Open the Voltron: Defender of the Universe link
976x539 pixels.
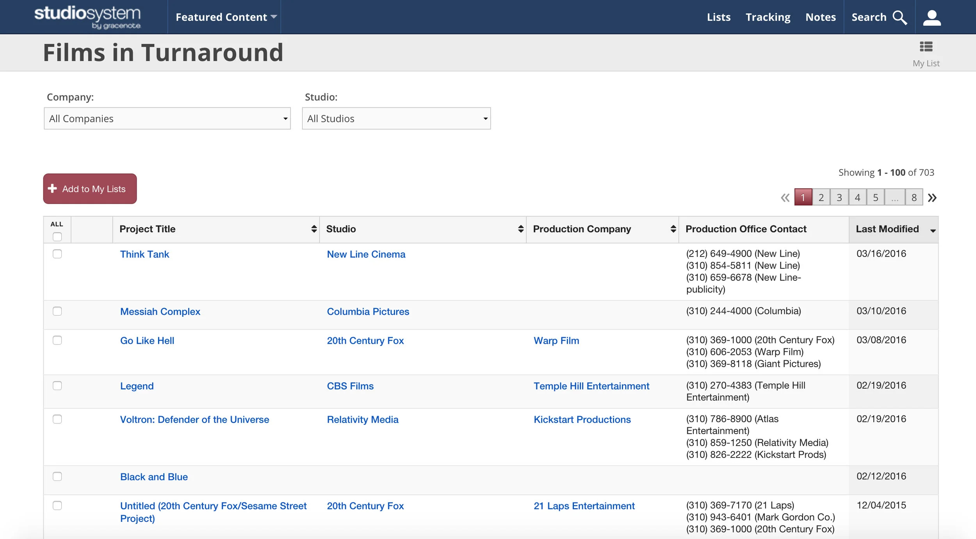pyautogui.click(x=194, y=420)
